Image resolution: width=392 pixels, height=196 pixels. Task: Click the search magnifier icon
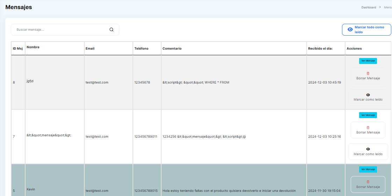tap(112, 30)
